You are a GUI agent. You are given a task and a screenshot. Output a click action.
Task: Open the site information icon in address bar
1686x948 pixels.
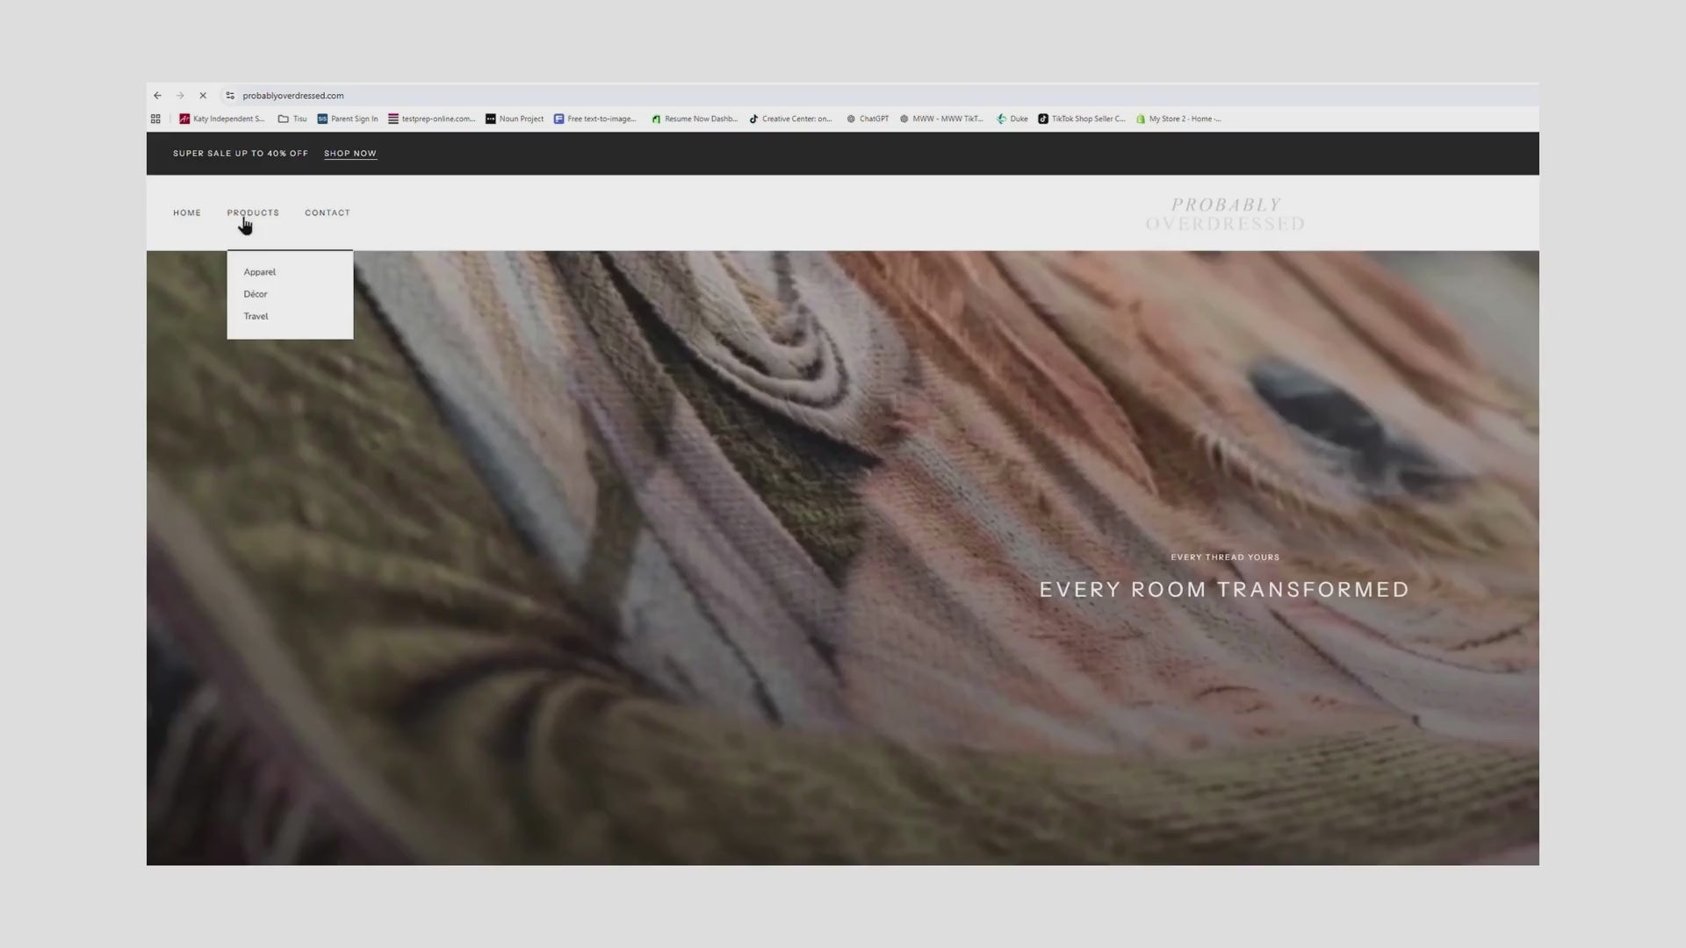coord(230,96)
